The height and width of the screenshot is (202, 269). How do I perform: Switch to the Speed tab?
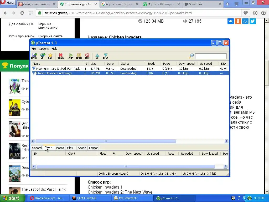[82, 148]
